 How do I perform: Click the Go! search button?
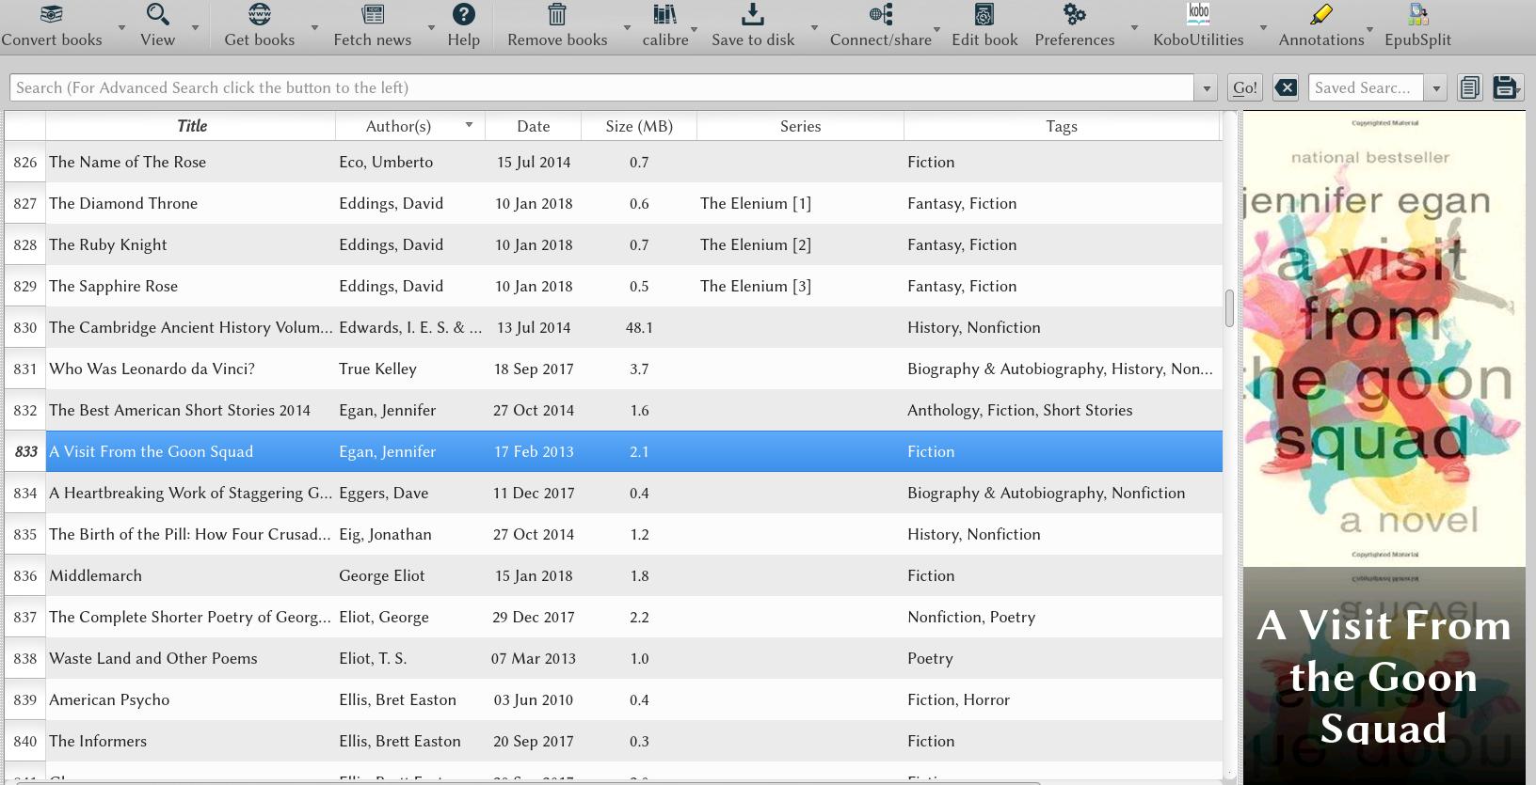click(1245, 87)
